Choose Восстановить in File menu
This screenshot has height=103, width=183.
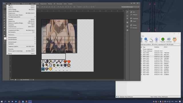[21, 32]
